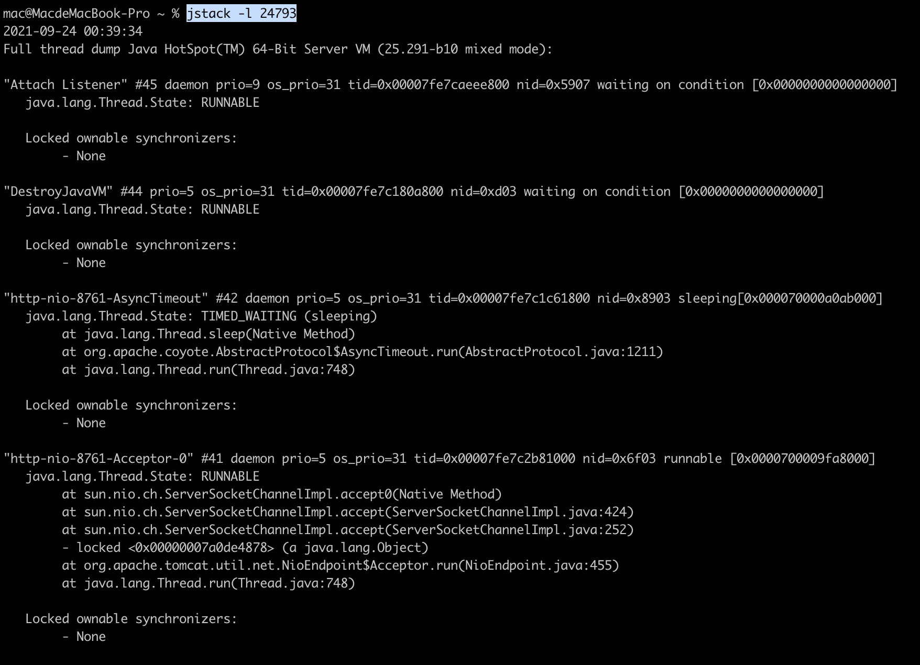Click the shell prompt mac@MacdeMacBook-Pro

pos(76,13)
